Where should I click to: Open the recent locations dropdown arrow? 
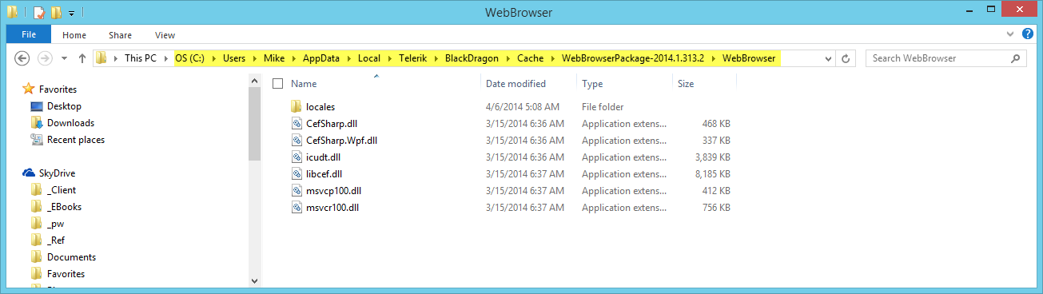pyautogui.click(x=64, y=59)
